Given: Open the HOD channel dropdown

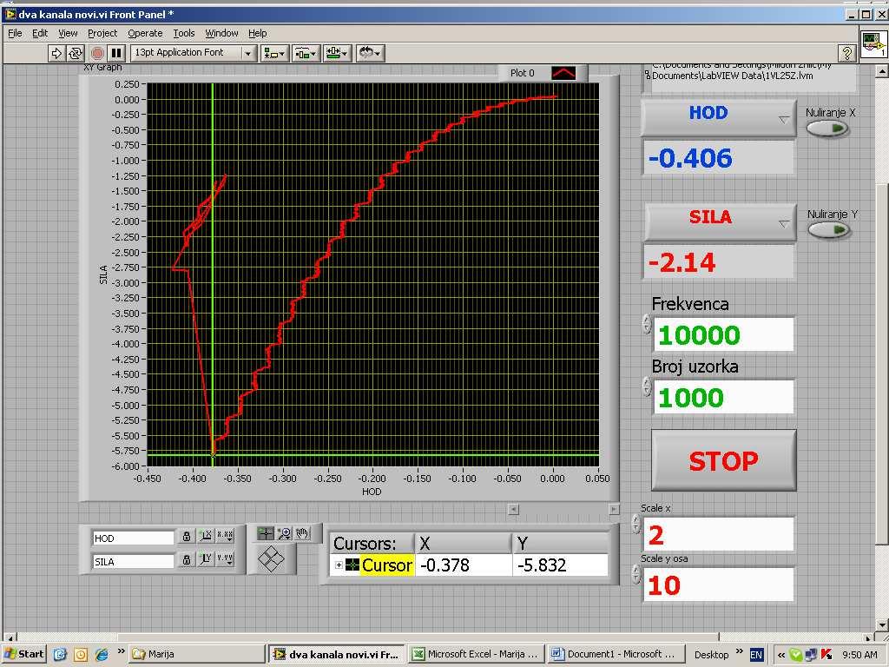Looking at the screenshot, I should point(718,117).
